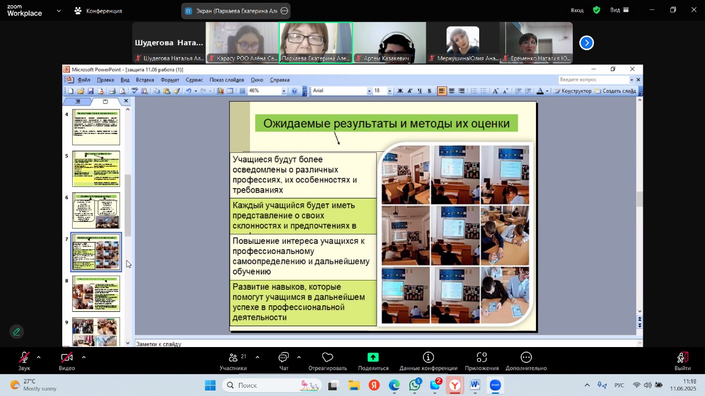705x396 pixels.
Task: Turn on camera with Видео button
Action: click(67, 360)
